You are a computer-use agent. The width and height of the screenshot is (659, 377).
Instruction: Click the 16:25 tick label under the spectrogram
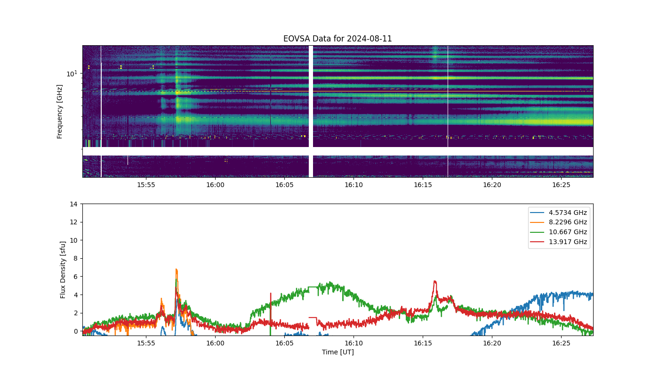coord(561,185)
